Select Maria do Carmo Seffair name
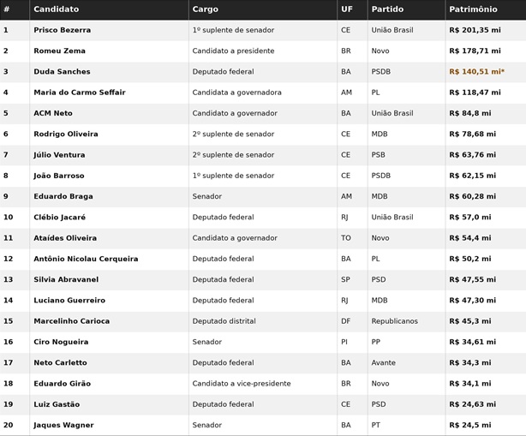This screenshot has height=436, width=526. (80, 93)
